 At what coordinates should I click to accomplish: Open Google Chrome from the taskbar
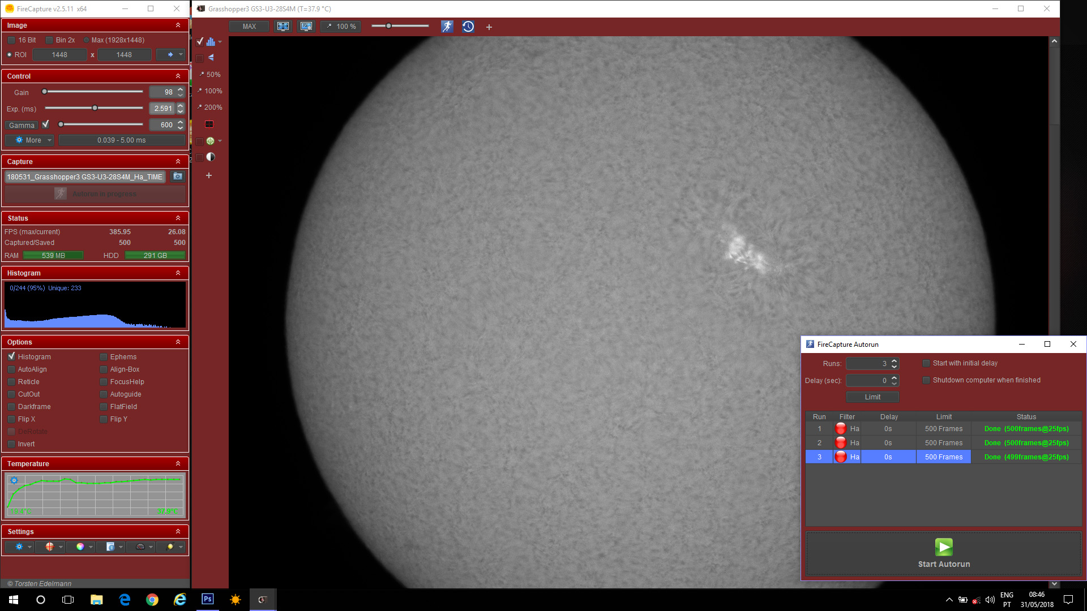point(152,600)
